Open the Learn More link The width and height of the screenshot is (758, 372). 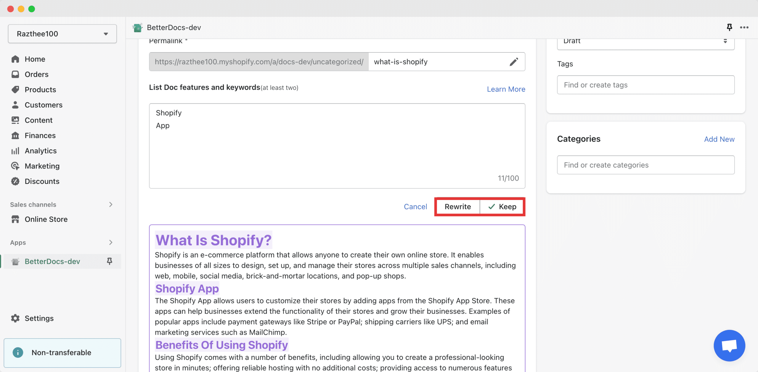pyautogui.click(x=506, y=89)
